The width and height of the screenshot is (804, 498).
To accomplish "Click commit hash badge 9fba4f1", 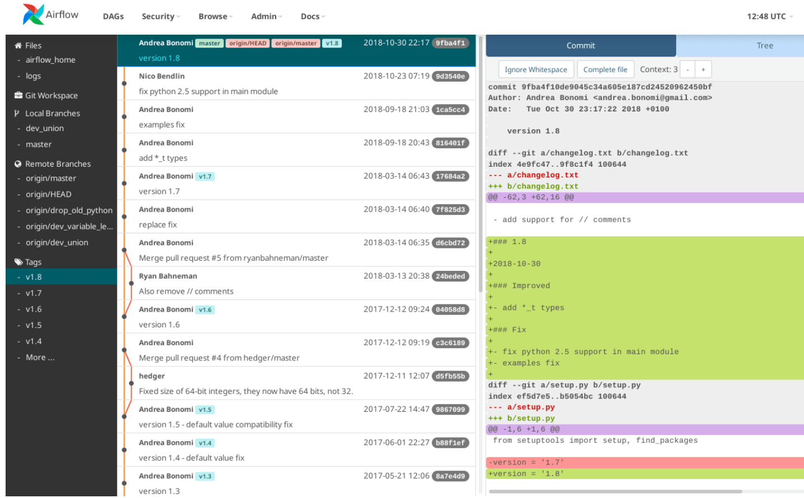I will (450, 43).
